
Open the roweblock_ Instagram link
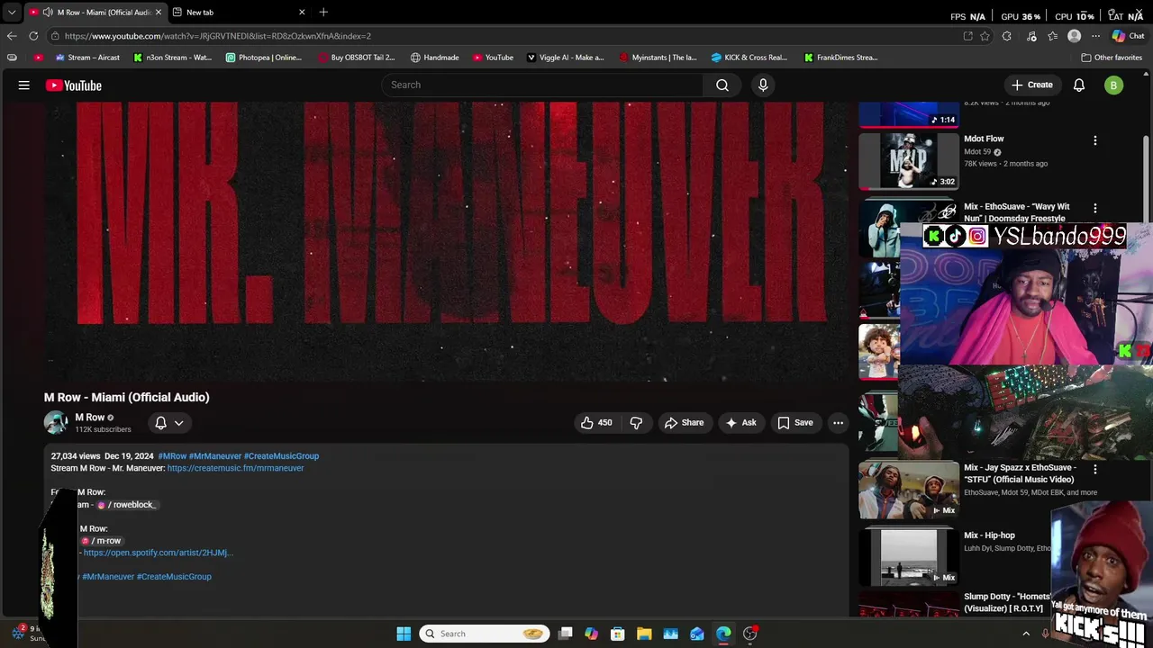click(128, 505)
